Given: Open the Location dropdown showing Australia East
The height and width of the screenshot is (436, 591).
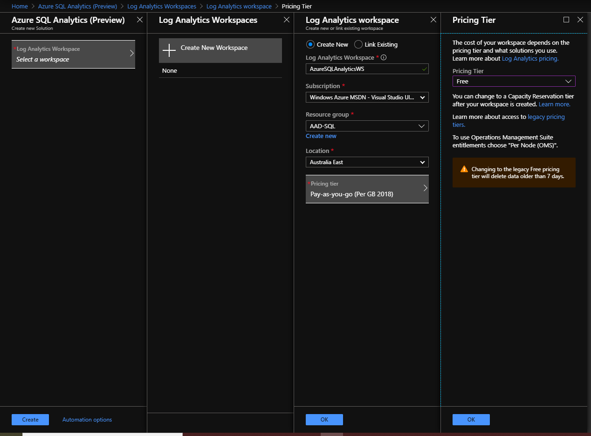Looking at the screenshot, I should pos(367,162).
